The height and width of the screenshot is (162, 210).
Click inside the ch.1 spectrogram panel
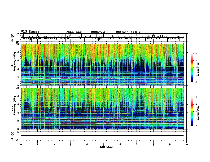[102, 65]
